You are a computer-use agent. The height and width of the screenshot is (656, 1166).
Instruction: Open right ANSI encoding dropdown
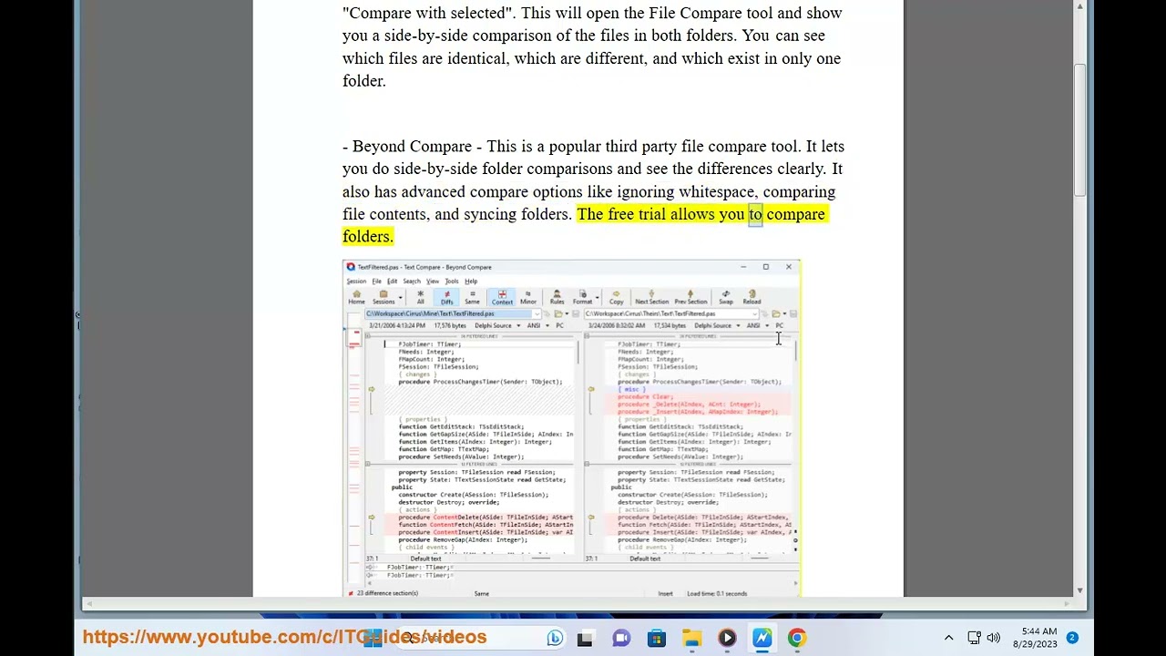click(x=767, y=325)
